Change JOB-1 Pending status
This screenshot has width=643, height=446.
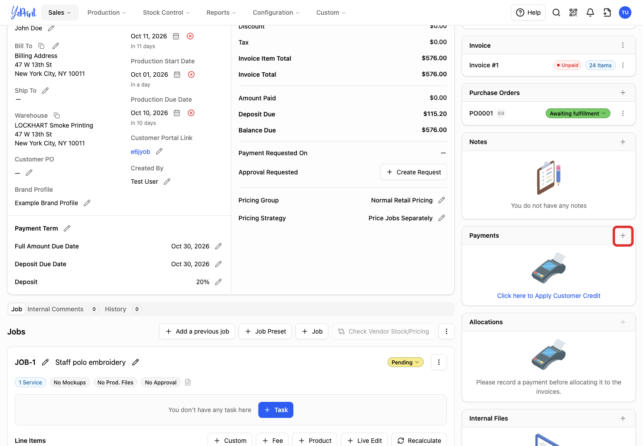tap(405, 362)
